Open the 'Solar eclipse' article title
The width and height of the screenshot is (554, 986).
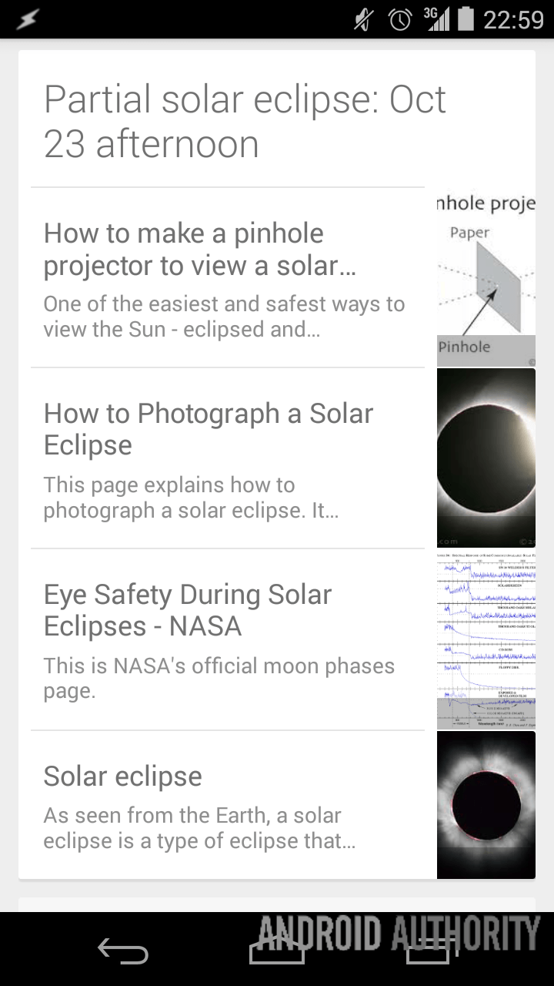[123, 776]
